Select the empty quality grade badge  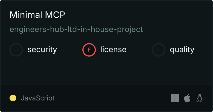pos(159,50)
